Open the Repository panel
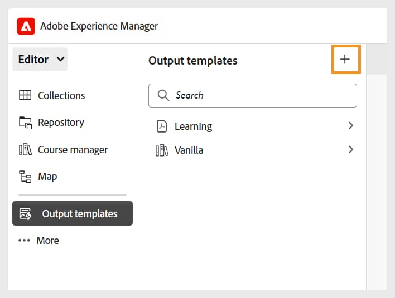Screen dimensions: 395x298 click(x=61, y=123)
